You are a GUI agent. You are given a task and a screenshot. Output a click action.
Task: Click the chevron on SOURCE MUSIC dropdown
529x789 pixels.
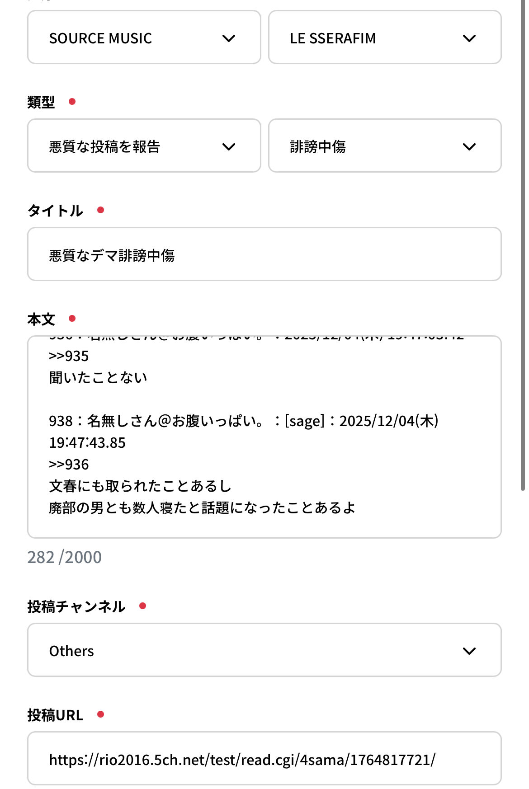(x=229, y=38)
